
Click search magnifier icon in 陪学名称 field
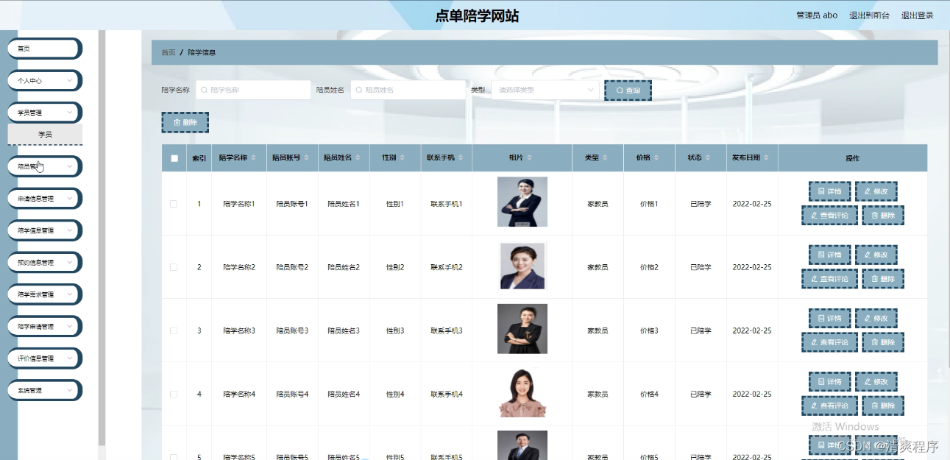pos(205,90)
